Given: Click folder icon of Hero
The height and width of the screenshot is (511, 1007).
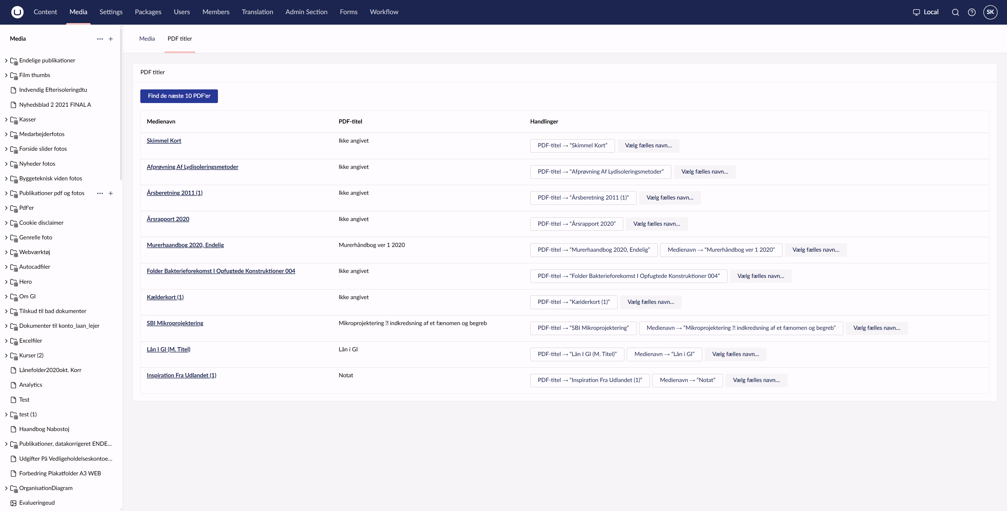Looking at the screenshot, I should 14,282.
